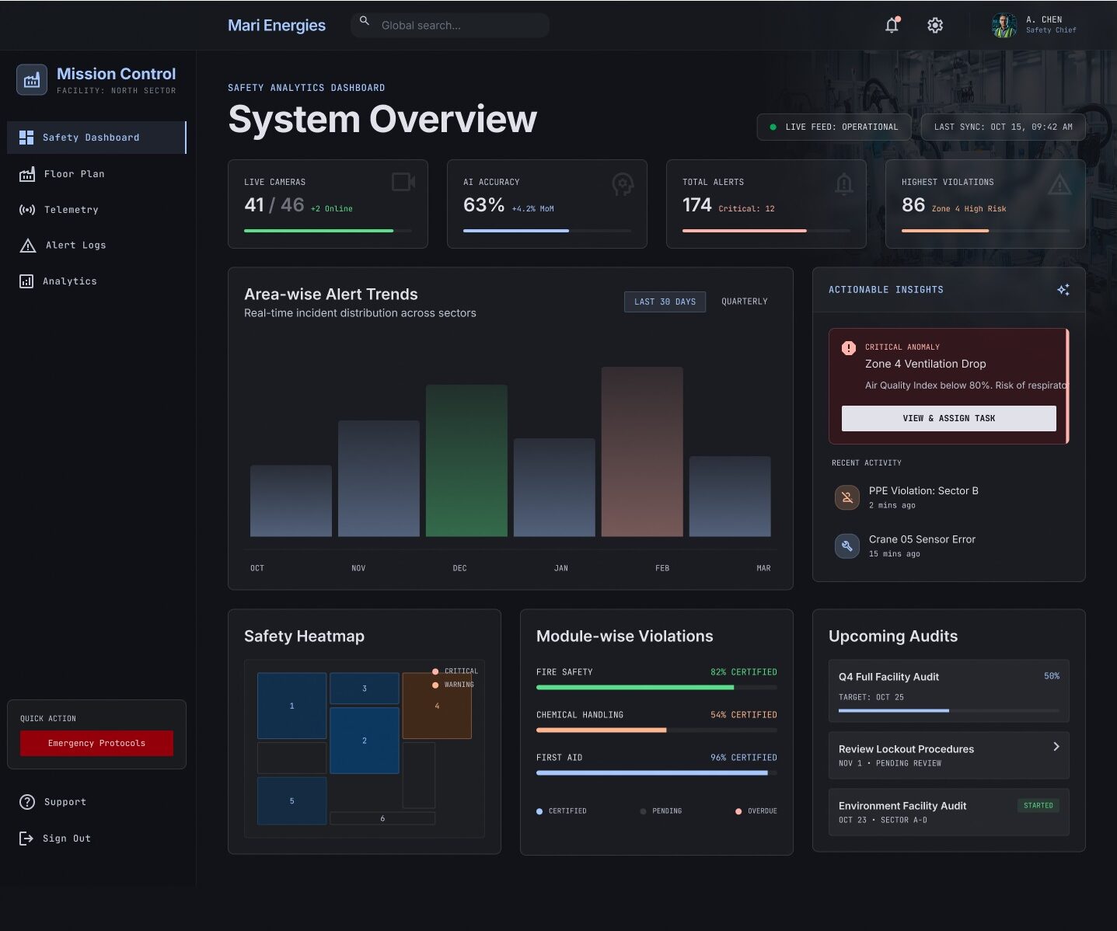Screen dimensions: 1117x931
Task: Click the Certified legend entry
Action: [x=561, y=811]
